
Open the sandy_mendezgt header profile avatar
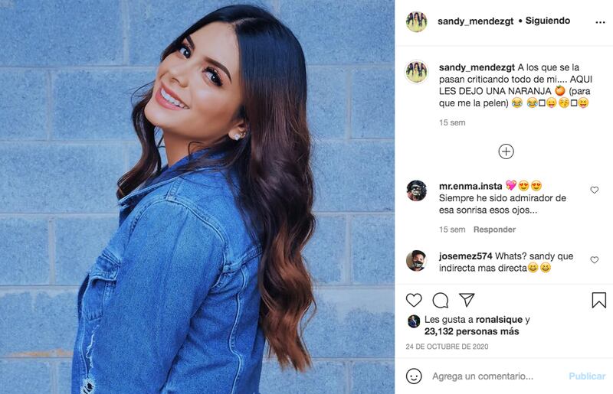(x=416, y=21)
